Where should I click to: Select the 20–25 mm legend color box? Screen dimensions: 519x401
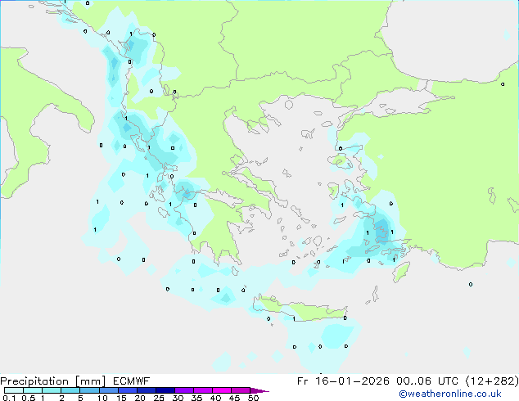147,390
